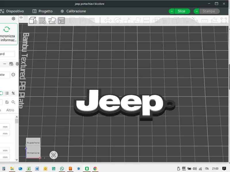The height and width of the screenshot is (172, 230).
Task: Click the save preset floppy icon
Action: (x=7, y=102)
